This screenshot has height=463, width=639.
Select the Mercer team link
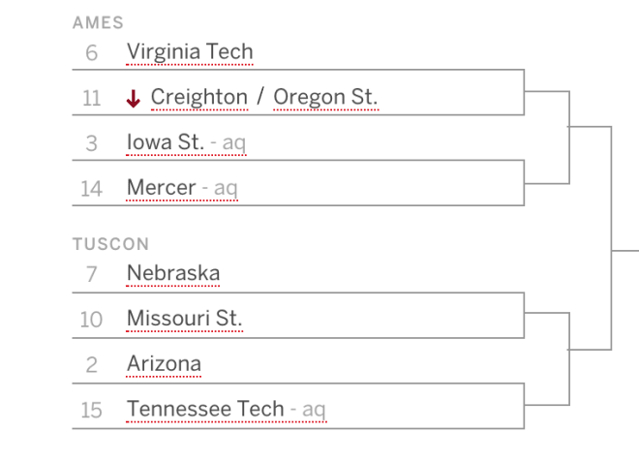click(x=161, y=188)
